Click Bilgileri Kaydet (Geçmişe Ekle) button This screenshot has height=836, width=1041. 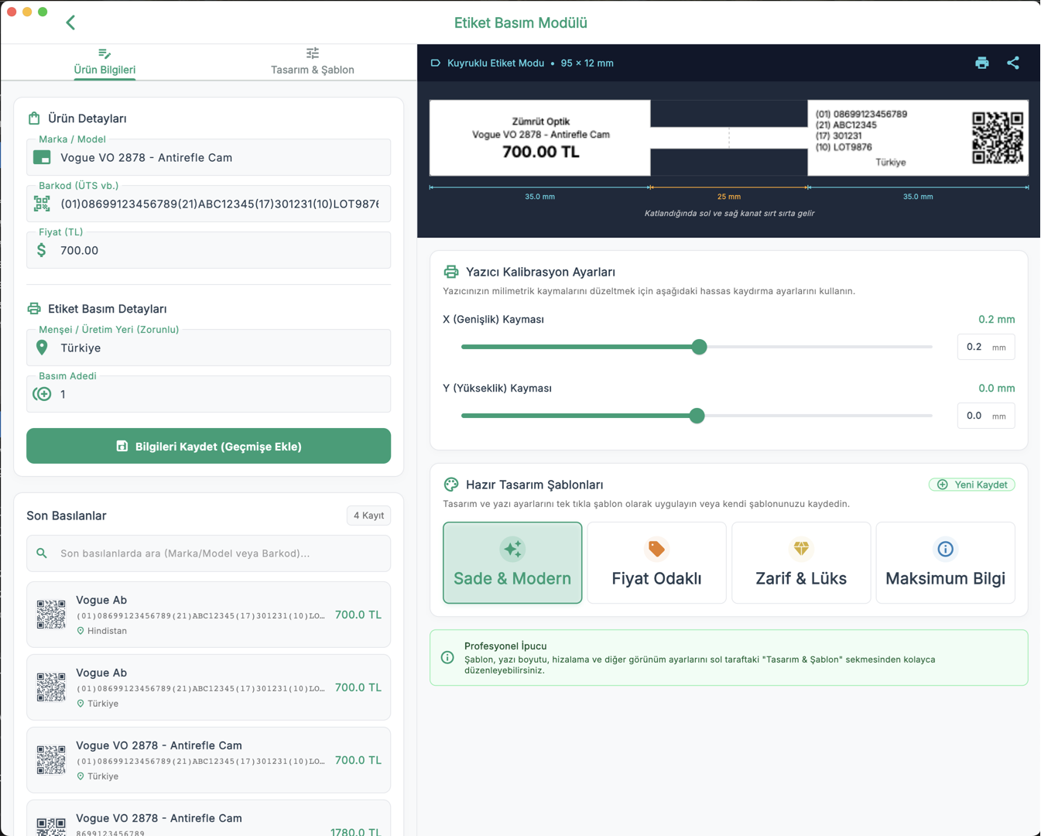click(x=208, y=446)
